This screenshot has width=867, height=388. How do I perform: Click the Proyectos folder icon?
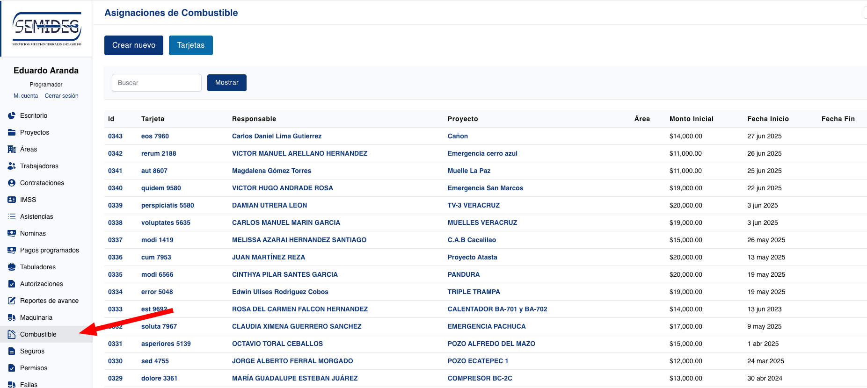tap(12, 132)
